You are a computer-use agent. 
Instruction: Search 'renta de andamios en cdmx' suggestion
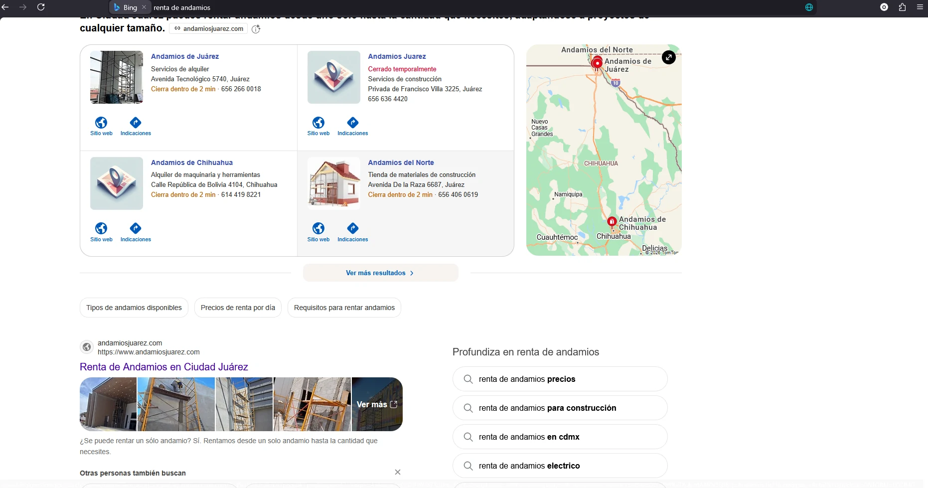[x=560, y=437]
